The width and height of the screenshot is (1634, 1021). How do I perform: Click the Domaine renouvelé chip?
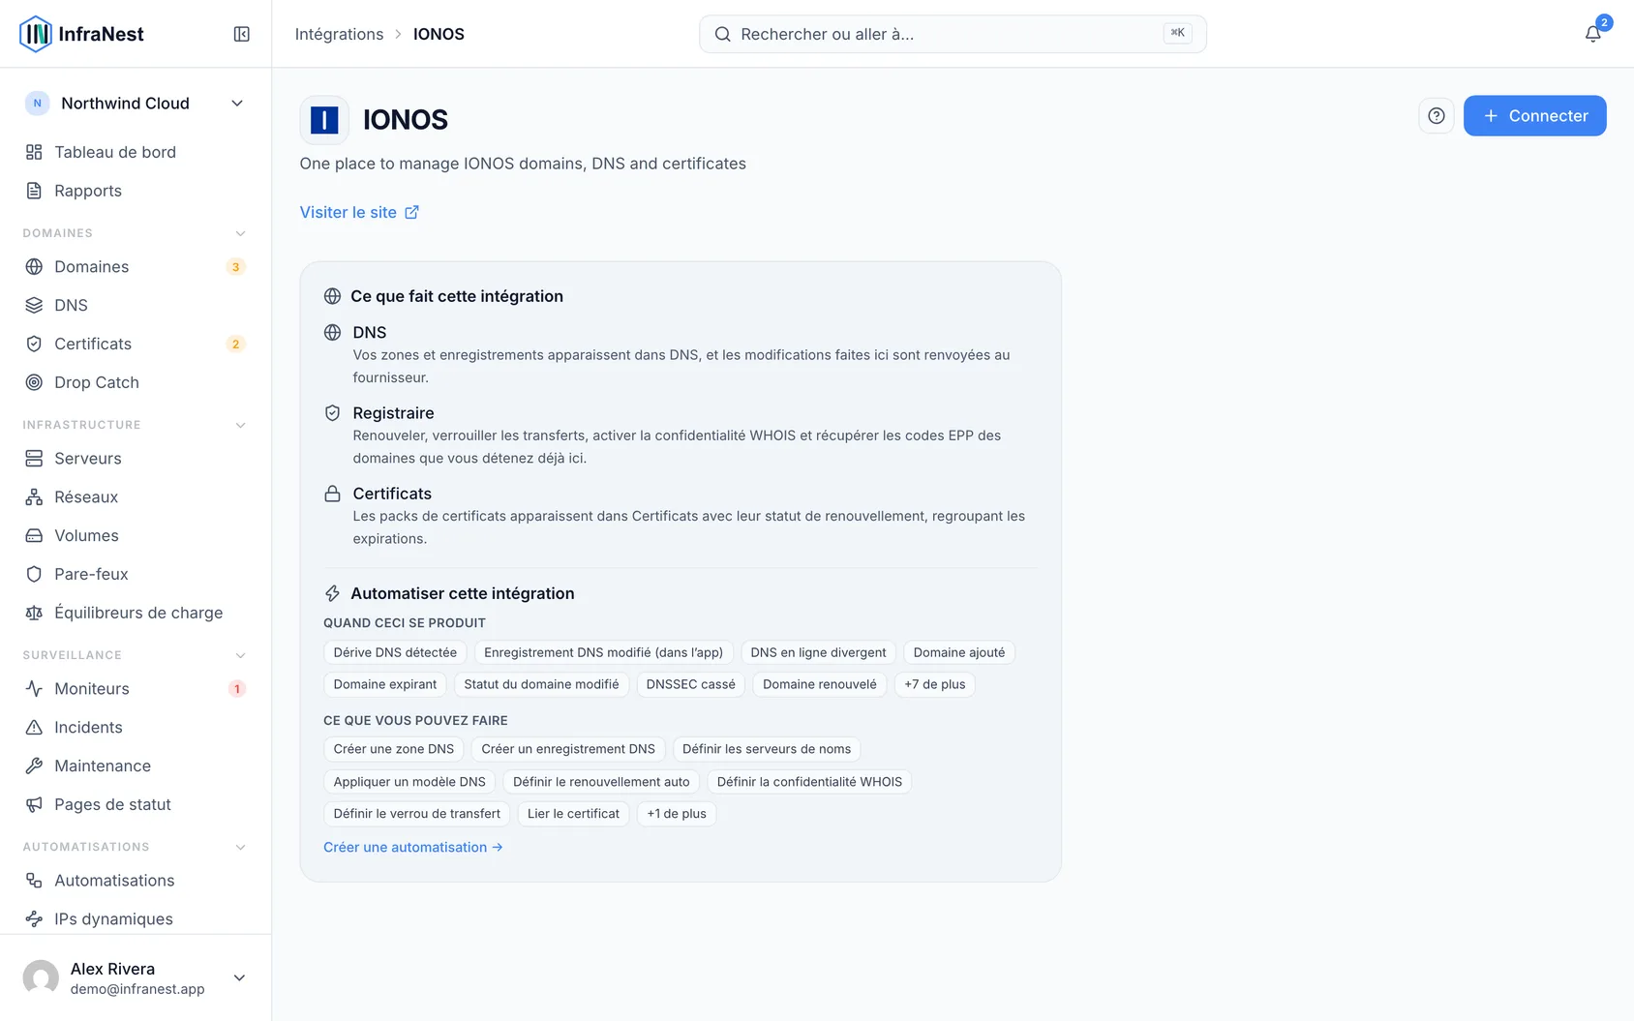click(x=820, y=684)
